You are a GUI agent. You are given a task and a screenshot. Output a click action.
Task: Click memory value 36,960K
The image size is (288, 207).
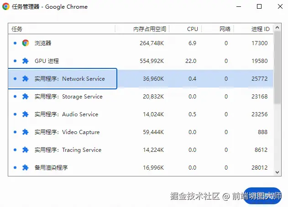click(x=153, y=78)
